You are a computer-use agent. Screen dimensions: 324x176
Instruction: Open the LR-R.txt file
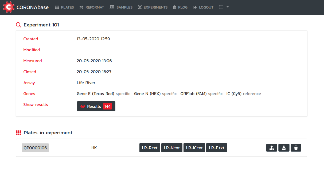point(150,148)
